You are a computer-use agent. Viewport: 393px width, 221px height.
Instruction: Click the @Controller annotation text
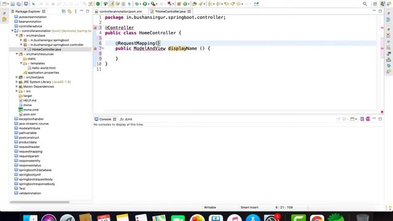pyautogui.click(x=119, y=28)
